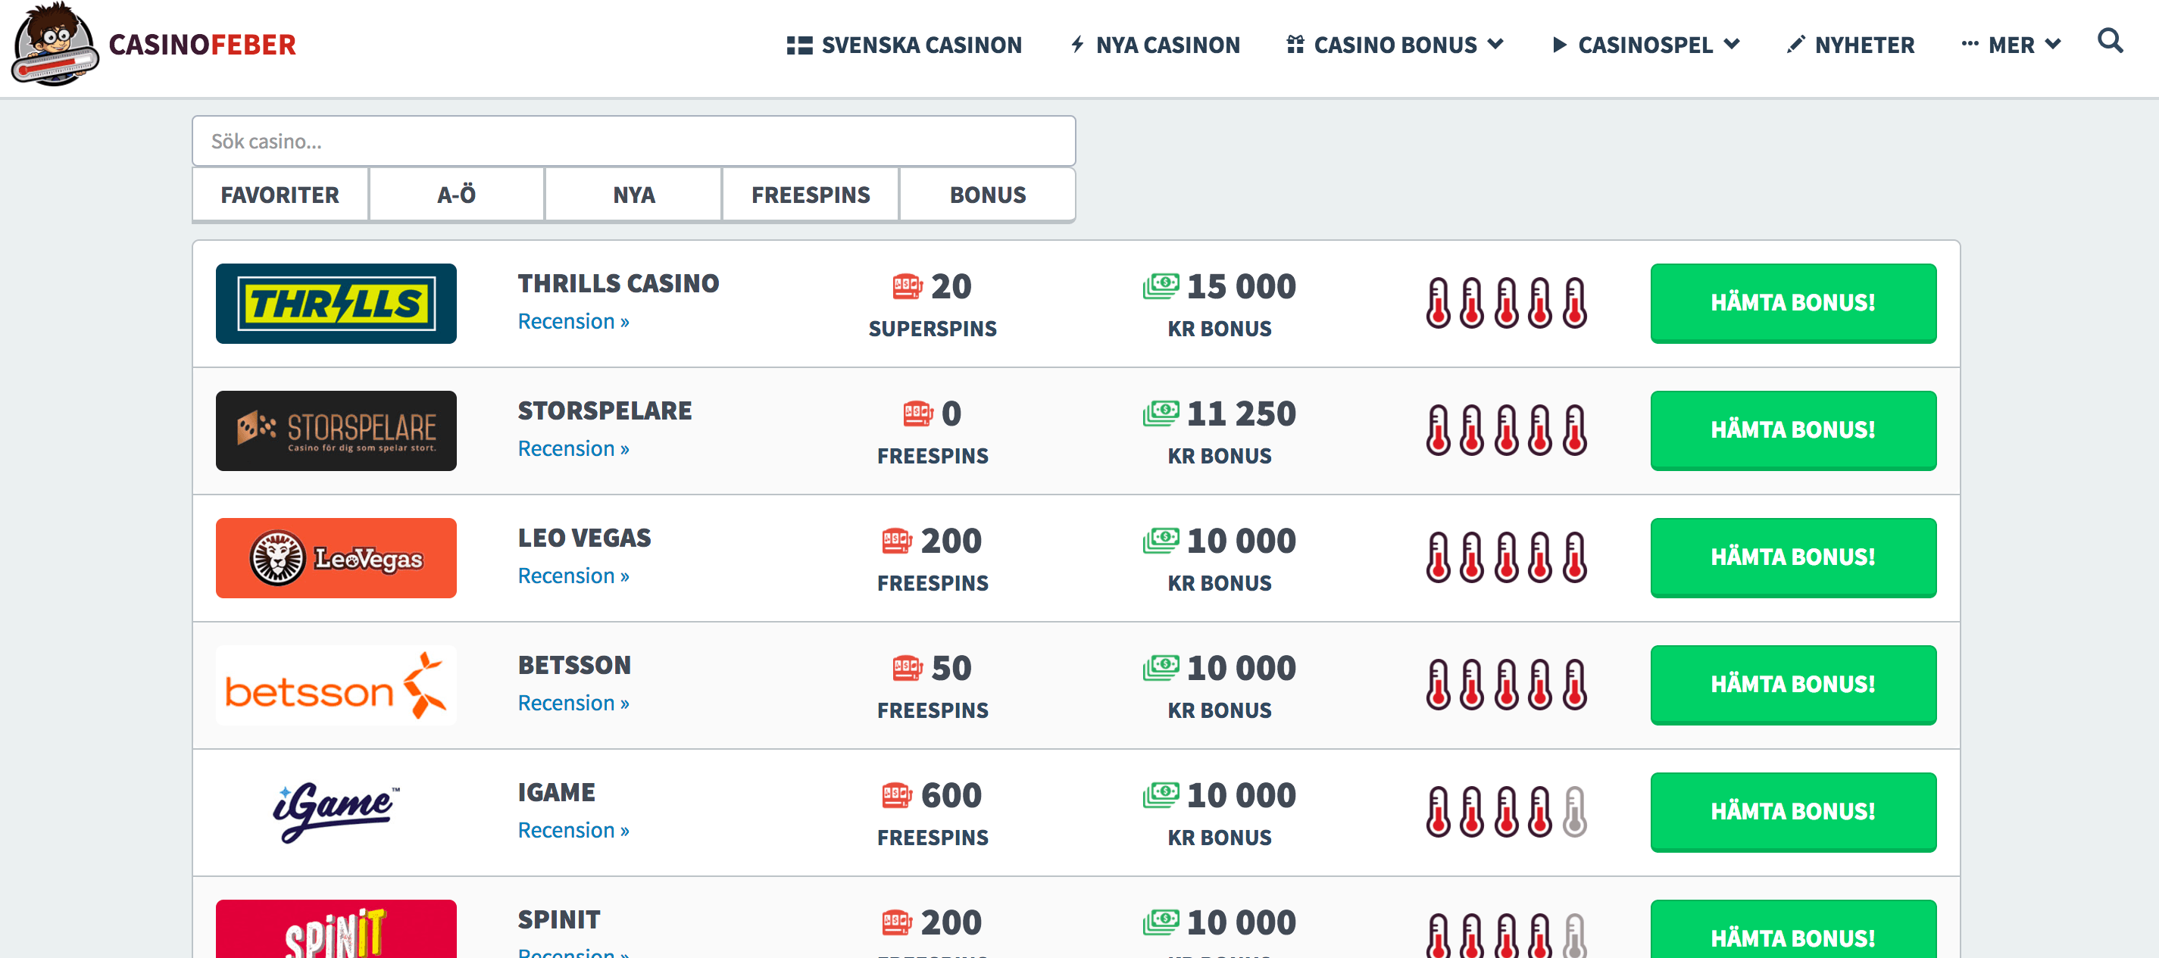Expand the Casino Bonus dropdown menu

point(1395,45)
